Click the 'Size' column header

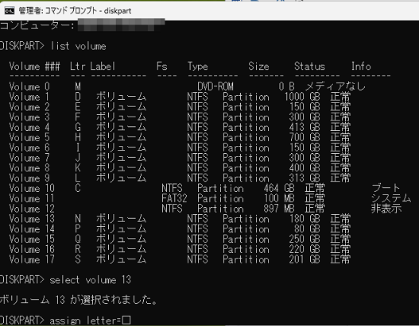pos(258,66)
